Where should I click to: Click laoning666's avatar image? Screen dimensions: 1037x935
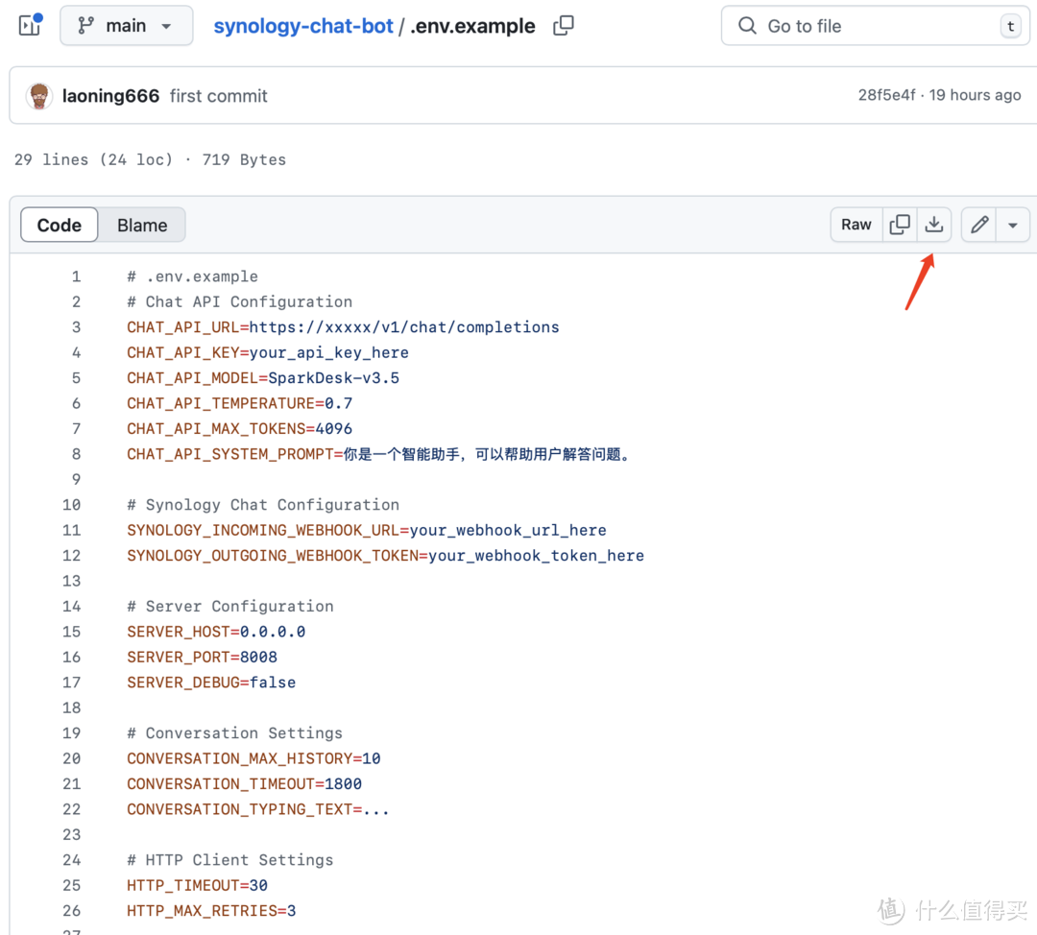[39, 96]
